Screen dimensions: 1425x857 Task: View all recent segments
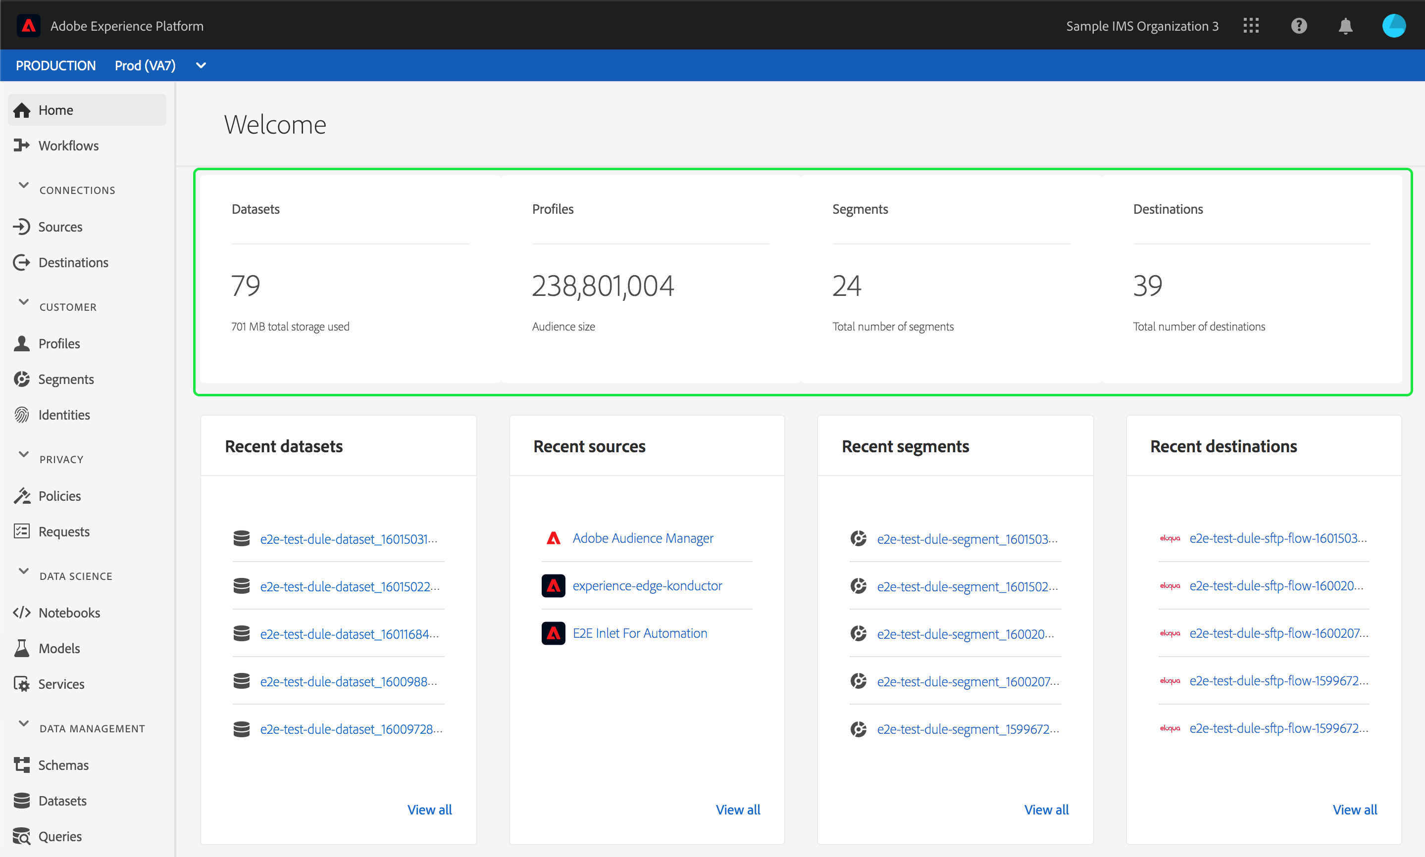pos(1046,809)
